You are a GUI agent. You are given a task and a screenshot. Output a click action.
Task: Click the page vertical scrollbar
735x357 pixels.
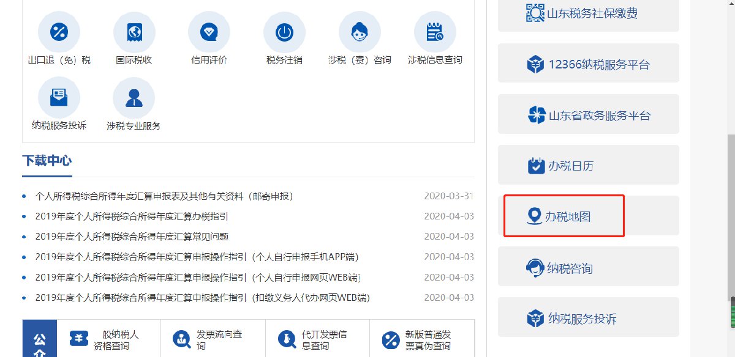pos(730,214)
